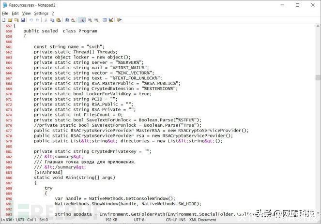Click the Select Scheme toolbar icon
The height and width of the screenshot is (224, 321).
coord(105,20)
